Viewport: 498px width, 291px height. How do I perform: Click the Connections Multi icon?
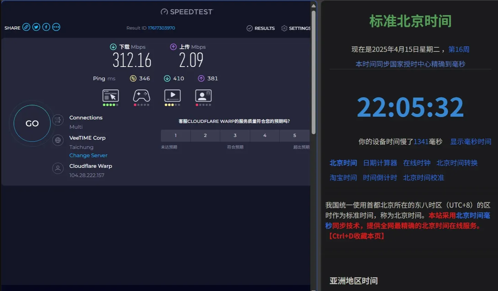click(x=58, y=120)
